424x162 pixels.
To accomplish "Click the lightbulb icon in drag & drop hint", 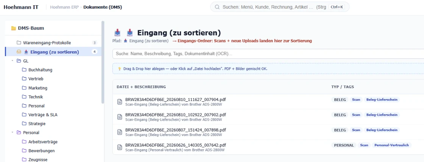I will [120, 69].
